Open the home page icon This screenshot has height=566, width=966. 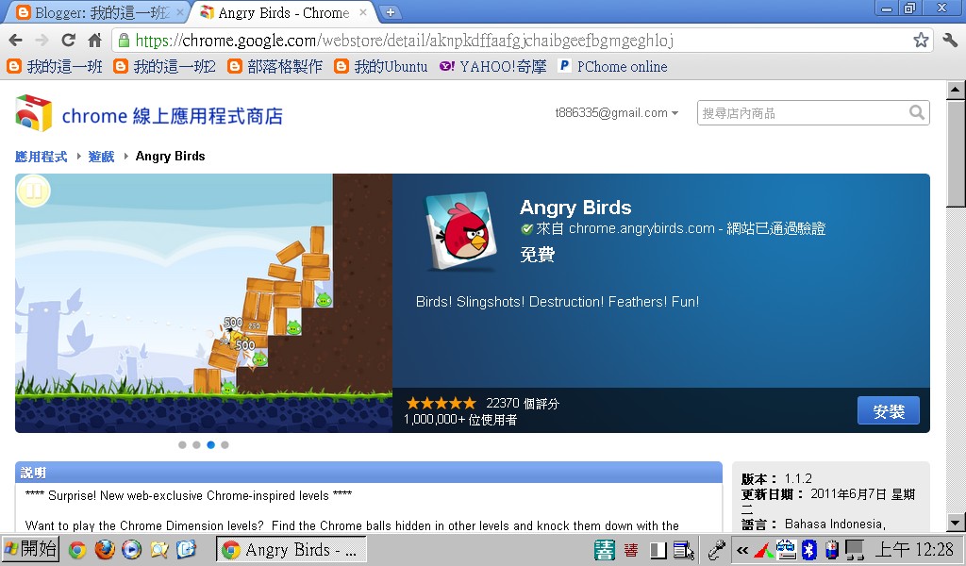coord(94,41)
